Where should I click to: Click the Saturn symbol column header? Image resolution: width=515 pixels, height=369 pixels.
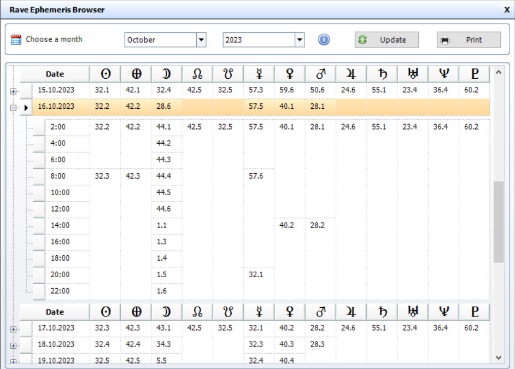coord(382,74)
